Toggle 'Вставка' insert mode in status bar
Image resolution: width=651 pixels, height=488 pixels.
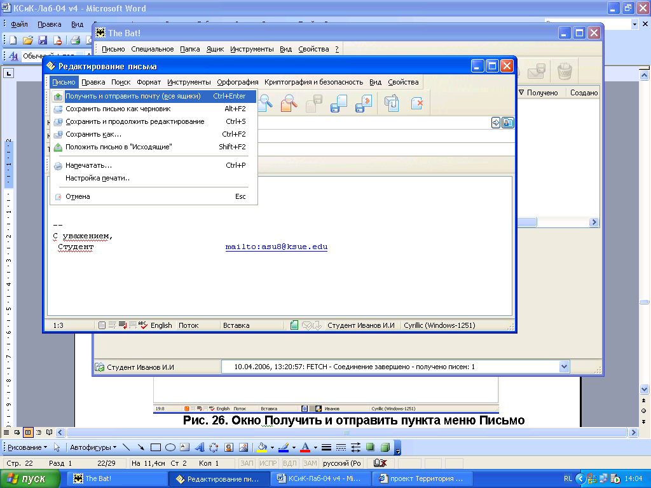pyautogui.click(x=236, y=326)
